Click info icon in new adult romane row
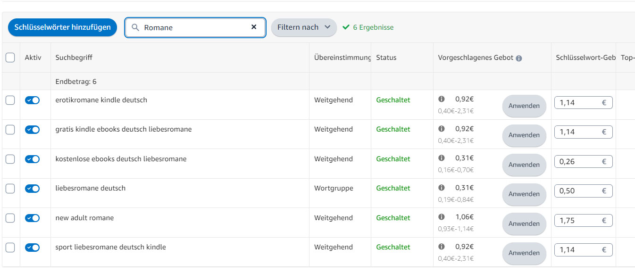 pos(442,217)
